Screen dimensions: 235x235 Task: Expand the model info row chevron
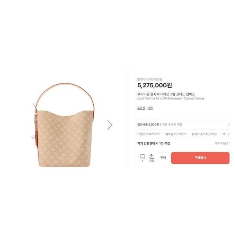(229, 134)
